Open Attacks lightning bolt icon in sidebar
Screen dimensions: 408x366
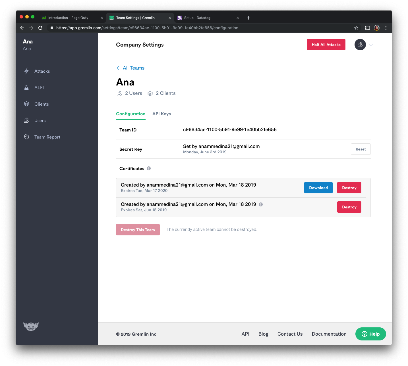(26, 71)
